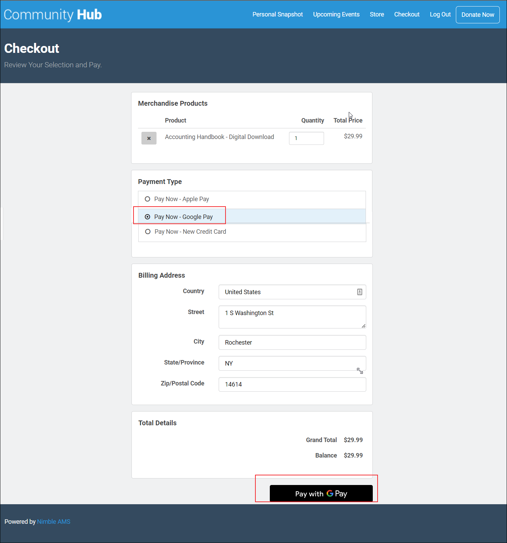The image size is (507, 543).
Task: Click the Accounting Handbook - Digital Download product name
Action: tap(219, 137)
